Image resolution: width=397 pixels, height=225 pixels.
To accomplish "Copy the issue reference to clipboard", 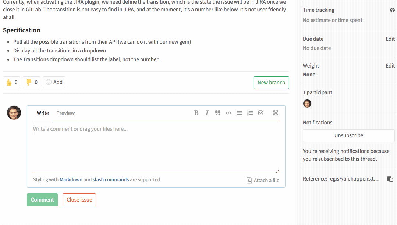I will point(390,179).
